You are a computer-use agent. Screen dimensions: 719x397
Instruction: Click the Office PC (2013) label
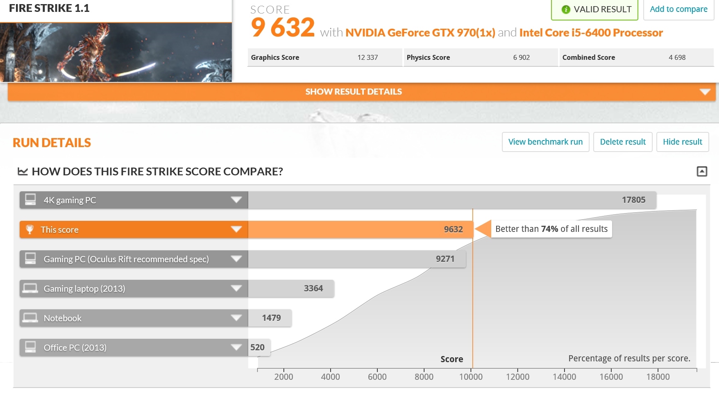[x=75, y=348]
